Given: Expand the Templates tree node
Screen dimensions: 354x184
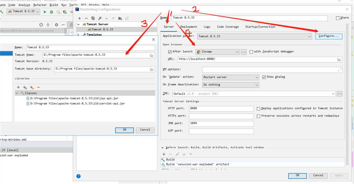Looking at the screenshot, I should 78,35.
